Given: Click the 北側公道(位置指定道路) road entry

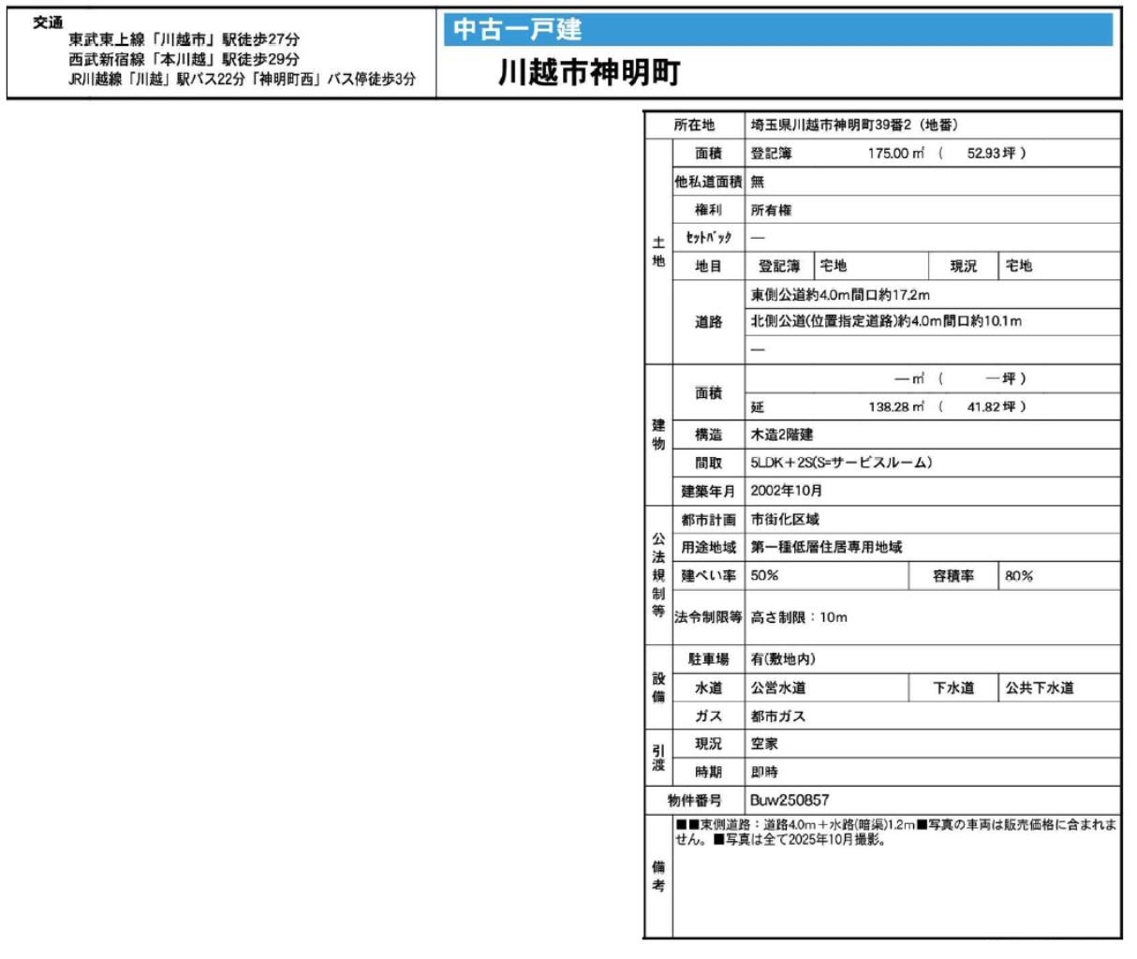Looking at the screenshot, I should click(x=886, y=321).
